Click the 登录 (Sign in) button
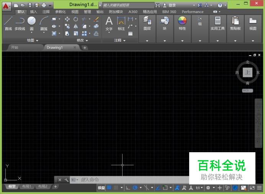 [x=172, y=5]
